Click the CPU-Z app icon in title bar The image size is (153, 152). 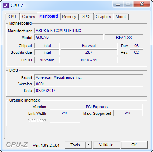(6, 6)
